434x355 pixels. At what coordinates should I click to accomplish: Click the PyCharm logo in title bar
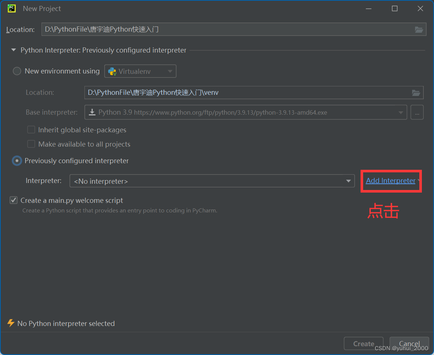(x=12, y=8)
